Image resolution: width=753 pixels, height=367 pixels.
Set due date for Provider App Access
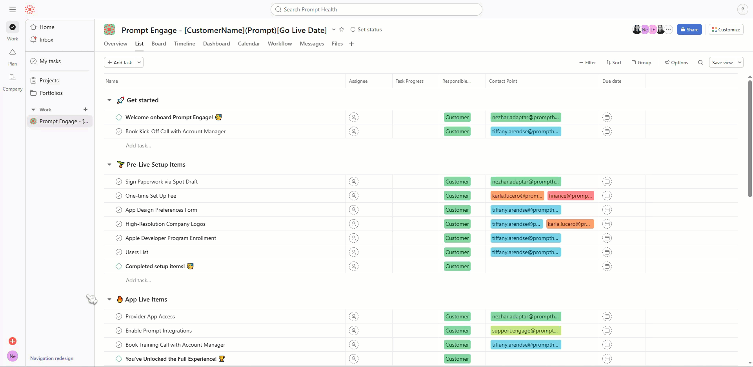(607, 316)
